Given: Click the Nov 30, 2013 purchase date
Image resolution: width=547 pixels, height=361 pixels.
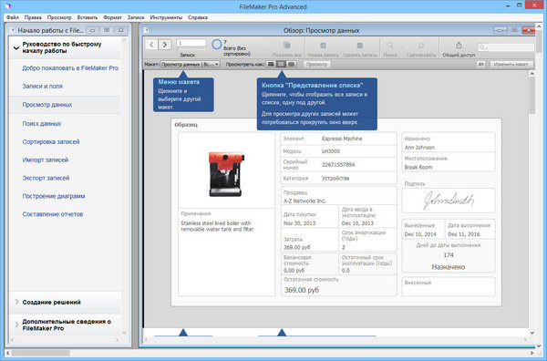Looking at the screenshot, I should click(299, 223).
